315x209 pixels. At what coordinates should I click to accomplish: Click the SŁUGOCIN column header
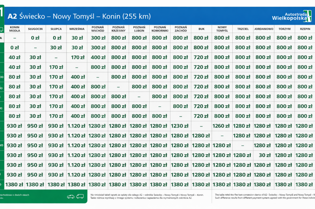pyautogui.click(x=35, y=29)
